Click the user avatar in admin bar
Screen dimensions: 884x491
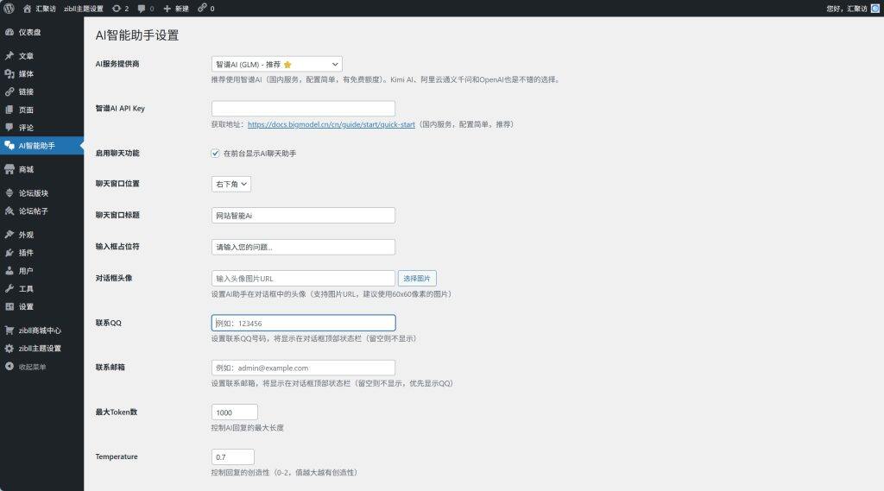(x=875, y=9)
